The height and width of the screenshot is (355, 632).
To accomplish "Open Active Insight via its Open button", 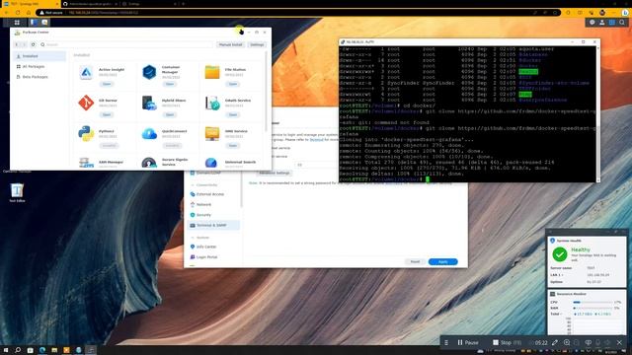I will click(x=107, y=84).
